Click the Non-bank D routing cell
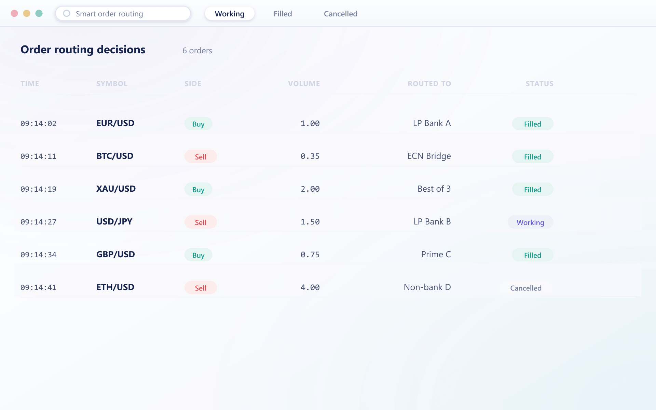This screenshot has height=410, width=656. coord(427,287)
